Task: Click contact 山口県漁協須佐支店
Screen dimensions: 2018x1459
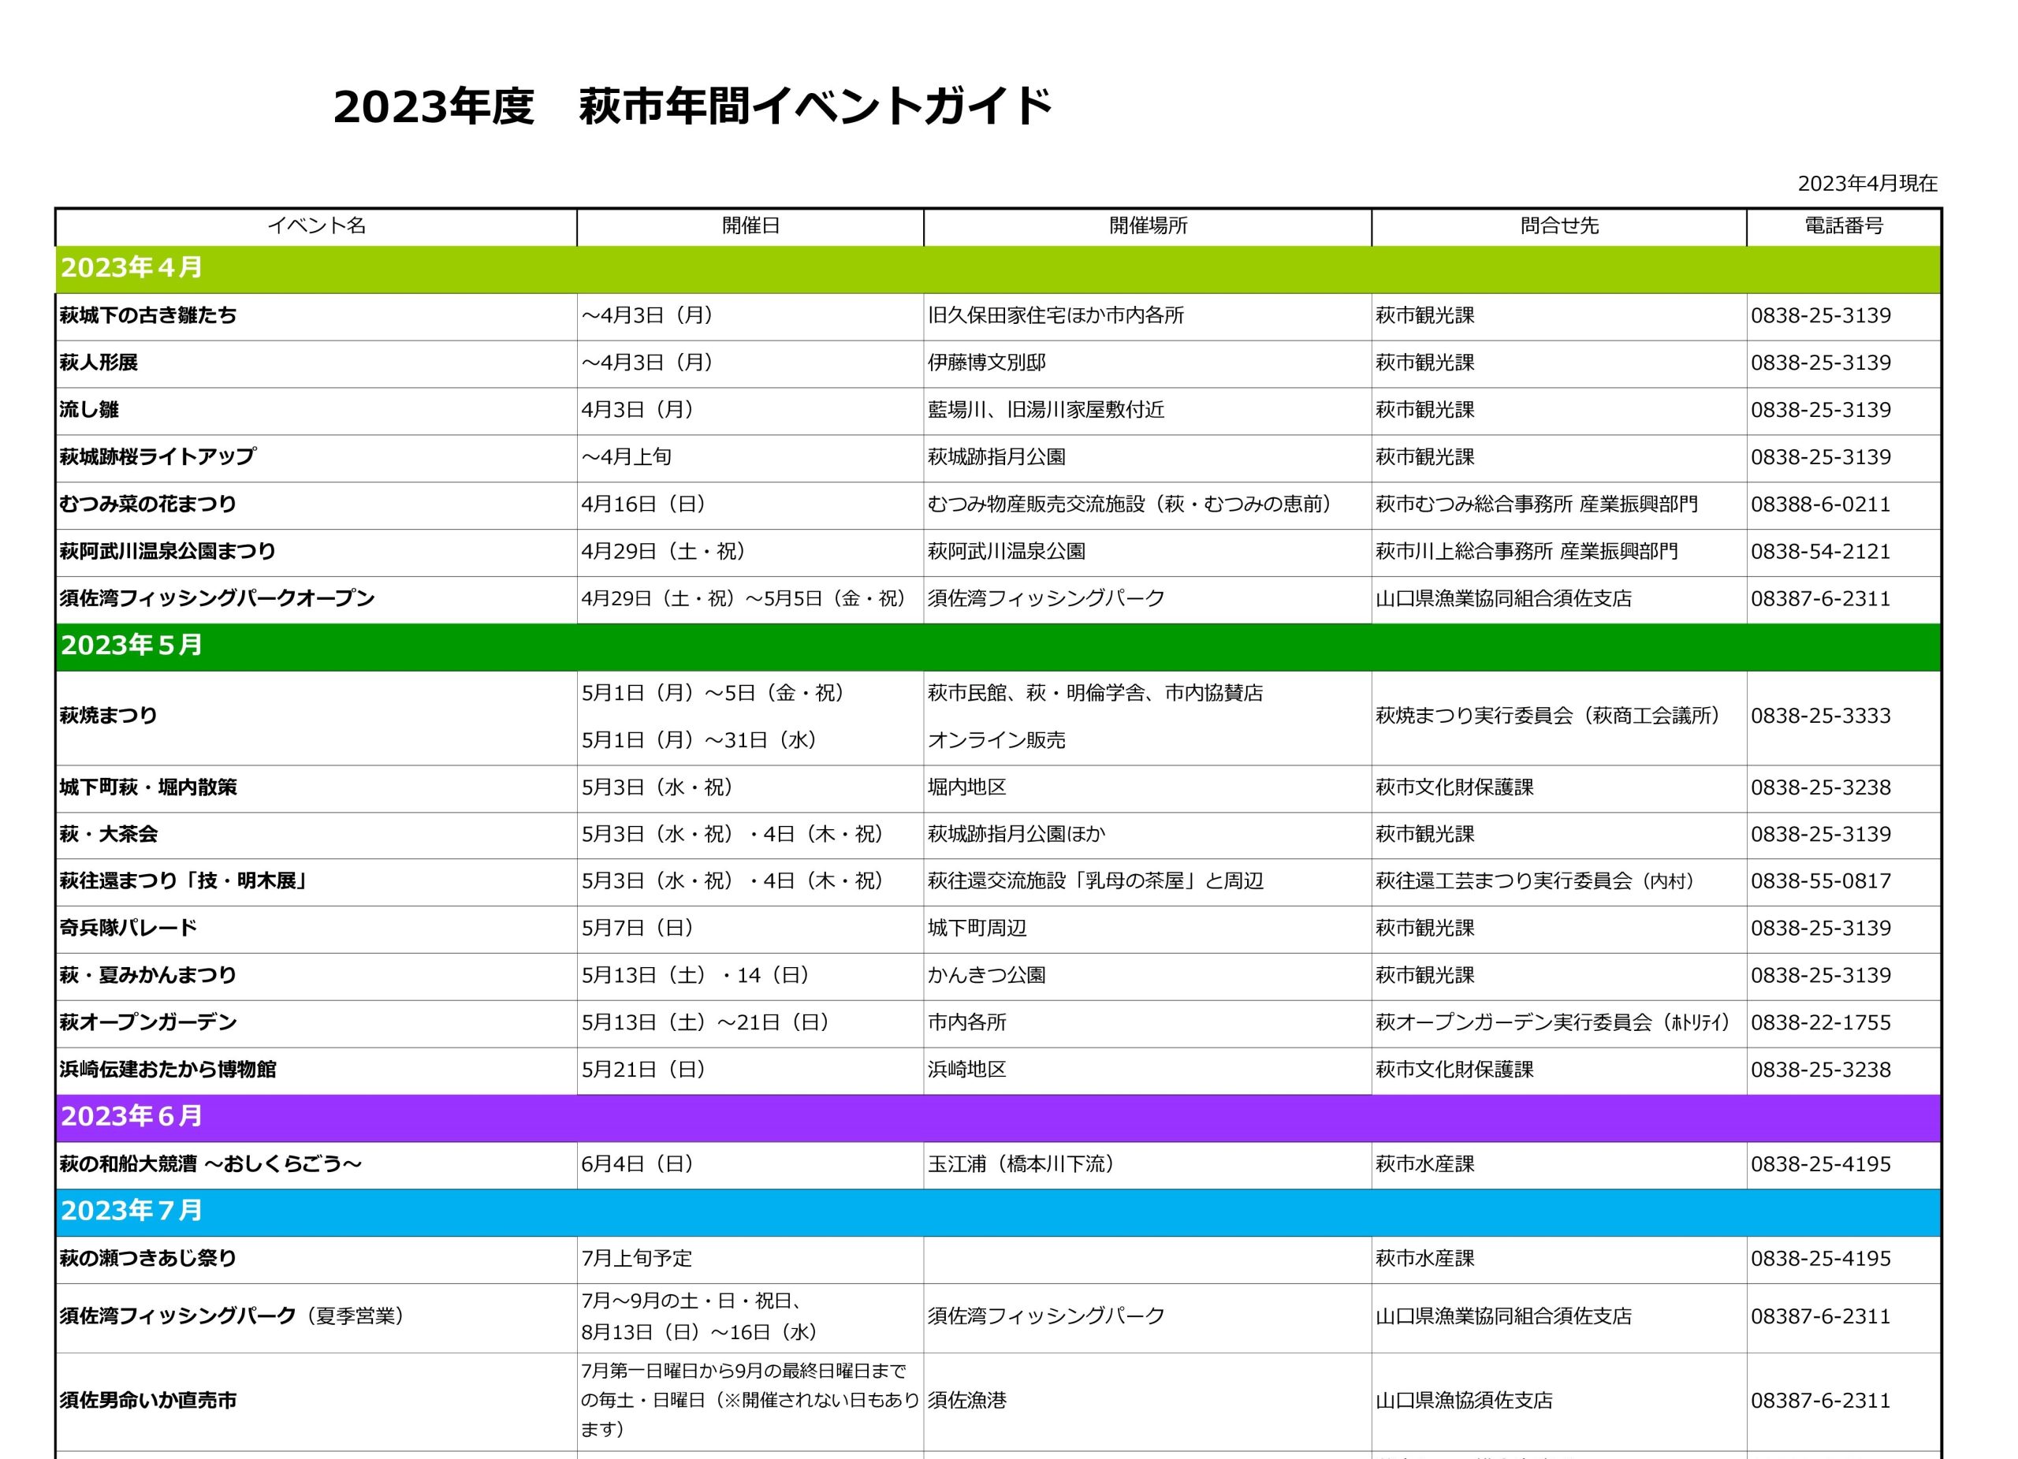Action: click(1464, 1401)
